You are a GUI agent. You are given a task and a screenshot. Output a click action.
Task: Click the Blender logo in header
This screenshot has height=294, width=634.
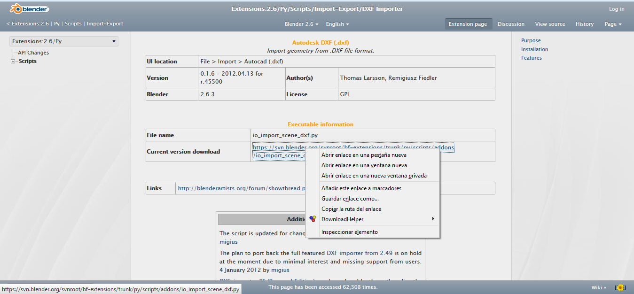point(29,8)
